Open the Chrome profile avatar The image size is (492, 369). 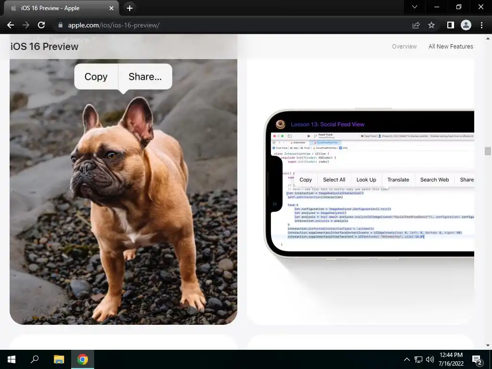(466, 25)
